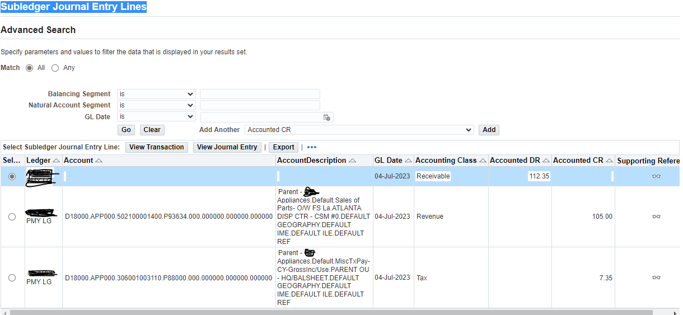Click the Export button
The height and width of the screenshot is (315, 683).
point(283,147)
